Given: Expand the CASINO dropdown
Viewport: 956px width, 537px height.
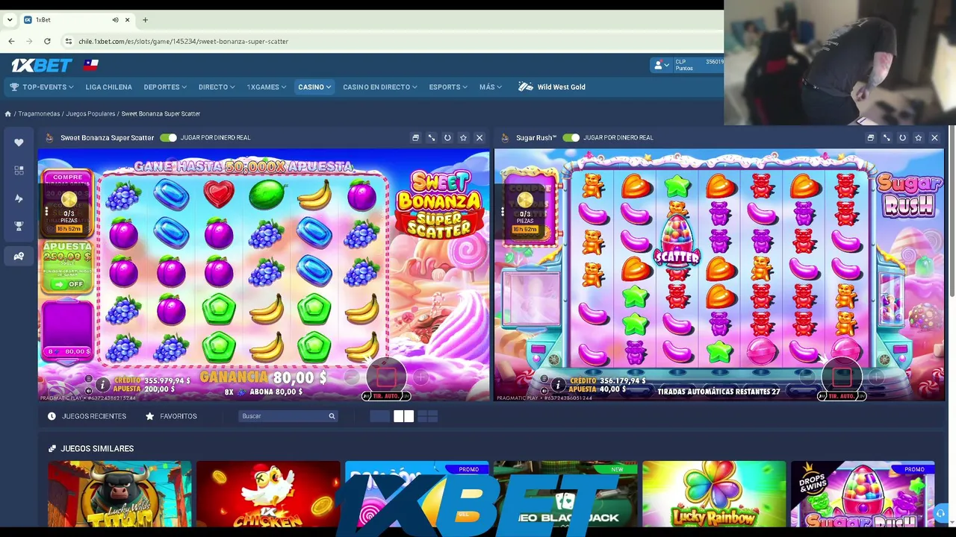Looking at the screenshot, I should [x=314, y=87].
